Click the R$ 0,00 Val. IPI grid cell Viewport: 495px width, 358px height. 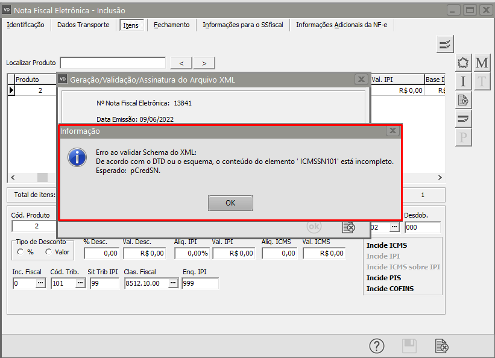[x=397, y=90]
